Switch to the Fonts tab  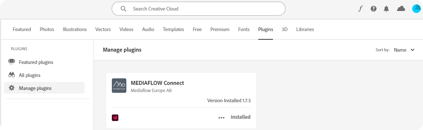(x=244, y=30)
